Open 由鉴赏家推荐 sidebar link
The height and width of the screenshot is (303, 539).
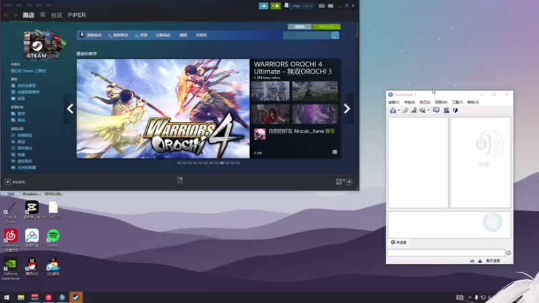[x=28, y=92]
